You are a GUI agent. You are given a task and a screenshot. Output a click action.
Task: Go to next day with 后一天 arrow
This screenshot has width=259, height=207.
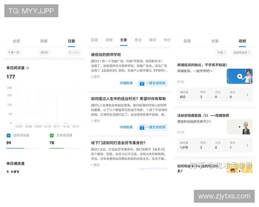point(73,52)
